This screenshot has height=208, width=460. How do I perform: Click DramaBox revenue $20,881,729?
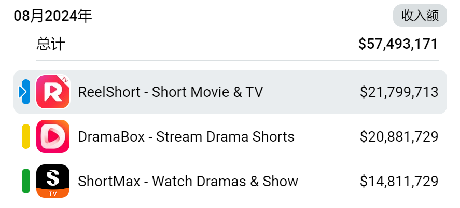click(399, 137)
